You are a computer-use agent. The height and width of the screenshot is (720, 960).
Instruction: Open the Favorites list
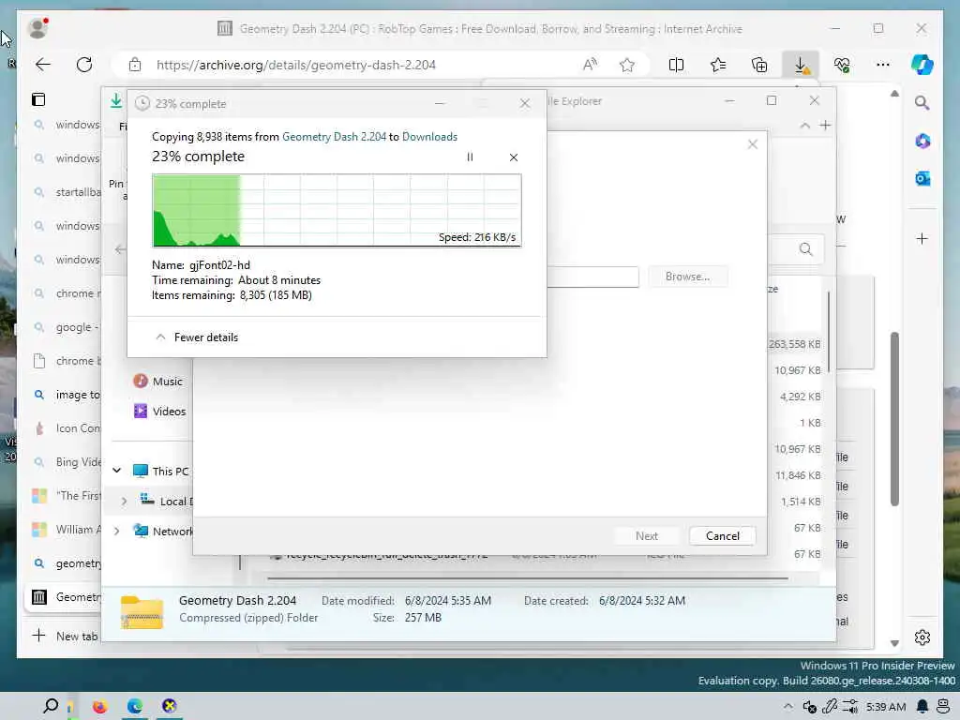pyautogui.click(x=718, y=65)
